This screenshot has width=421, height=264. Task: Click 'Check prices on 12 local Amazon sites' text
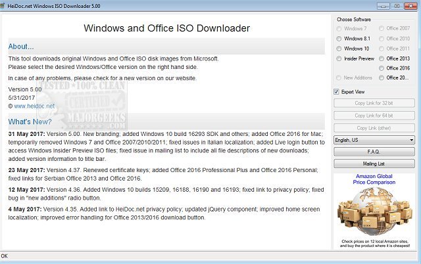(375, 242)
